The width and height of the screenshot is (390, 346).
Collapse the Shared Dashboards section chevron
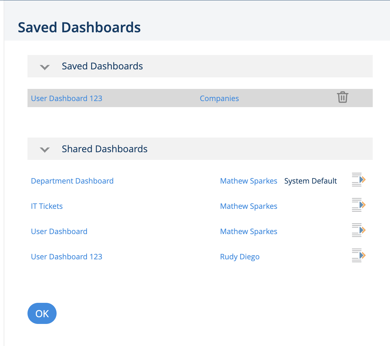(45, 150)
